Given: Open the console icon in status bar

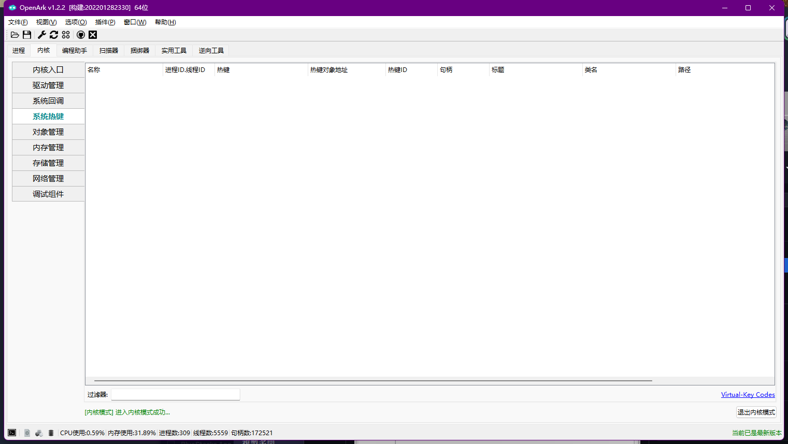Looking at the screenshot, I should click(x=12, y=433).
